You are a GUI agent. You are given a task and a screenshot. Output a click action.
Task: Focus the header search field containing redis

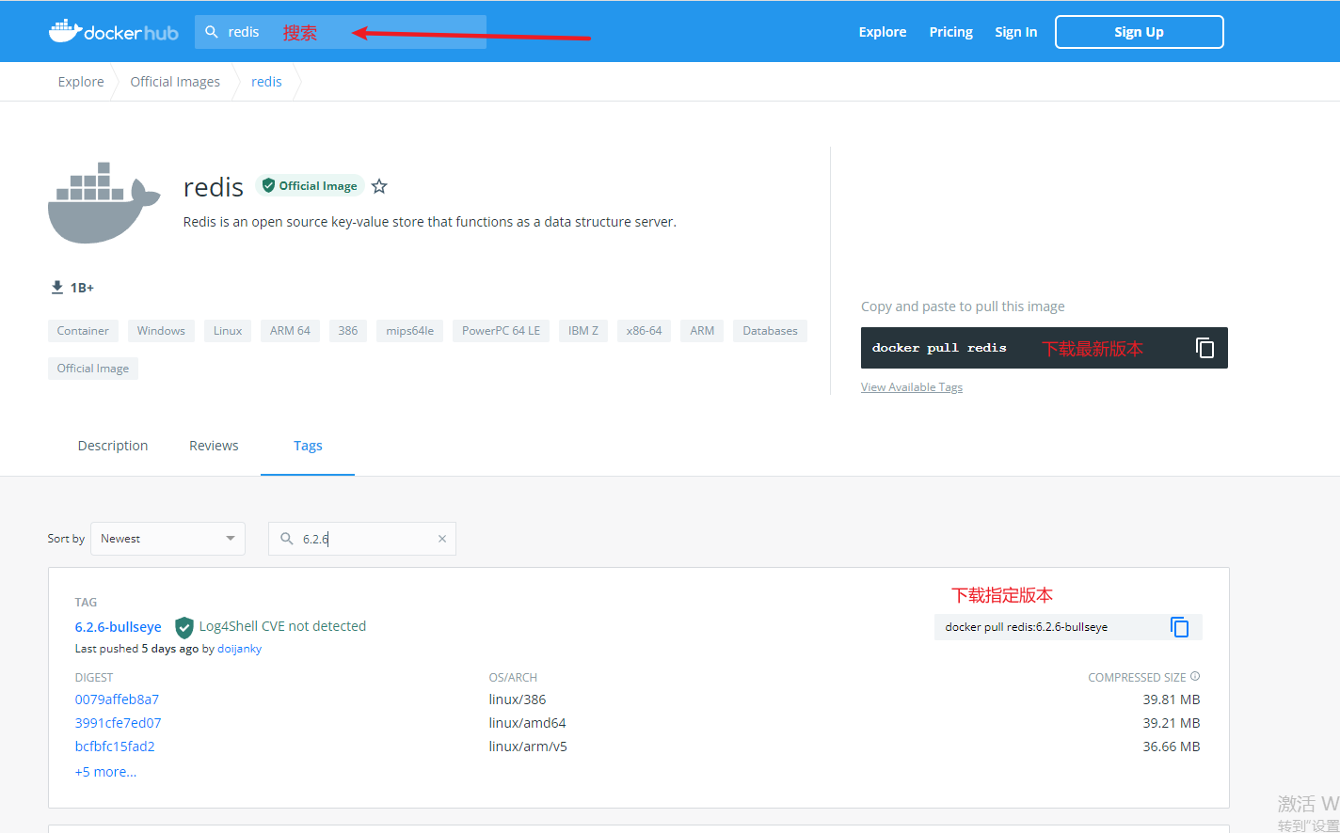point(341,32)
